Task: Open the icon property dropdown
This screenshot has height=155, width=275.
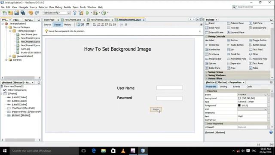Action: coord(265,109)
